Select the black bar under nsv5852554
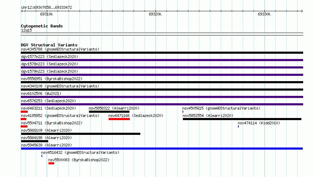313x177 pixels. click(x=242, y=119)
